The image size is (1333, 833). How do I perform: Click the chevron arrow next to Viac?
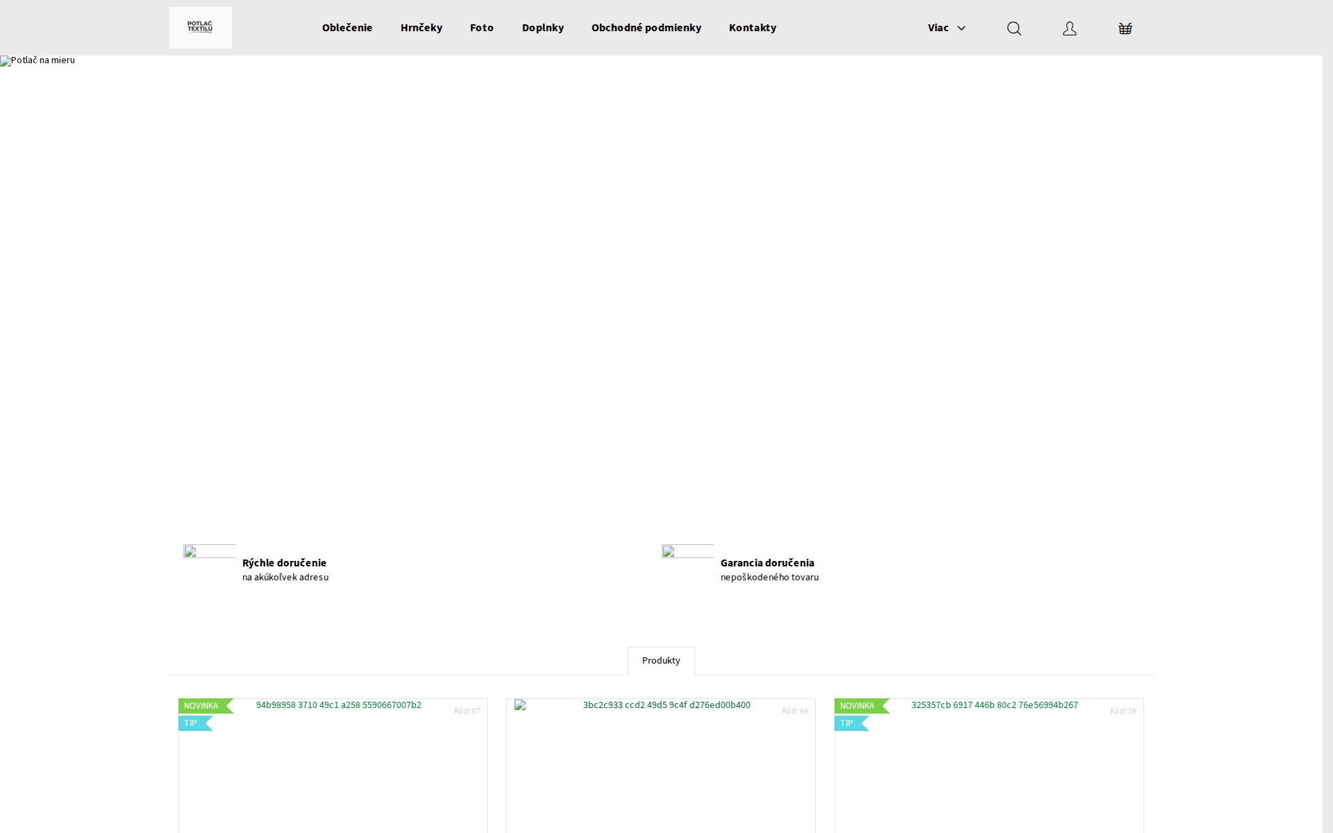coord(962,28)
